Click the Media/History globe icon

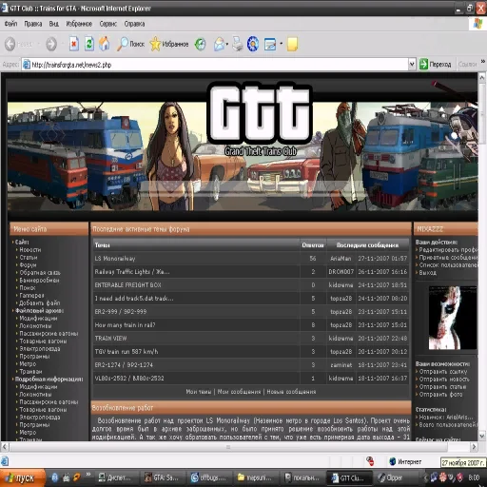click(x=200, y=44)
